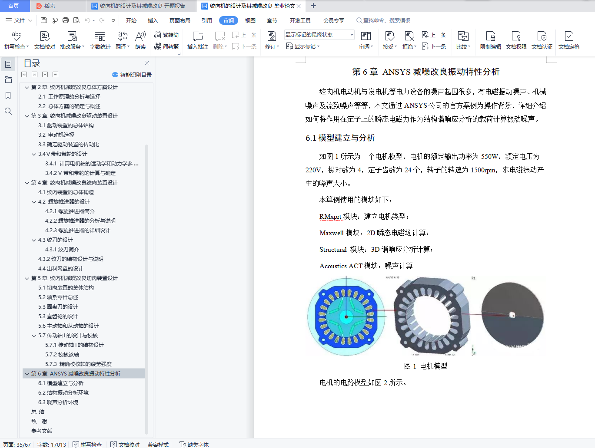This screenshot has height=448, width=595.
Task: Click the 页面: 35/67 page indicator
Action: [17, 445]
